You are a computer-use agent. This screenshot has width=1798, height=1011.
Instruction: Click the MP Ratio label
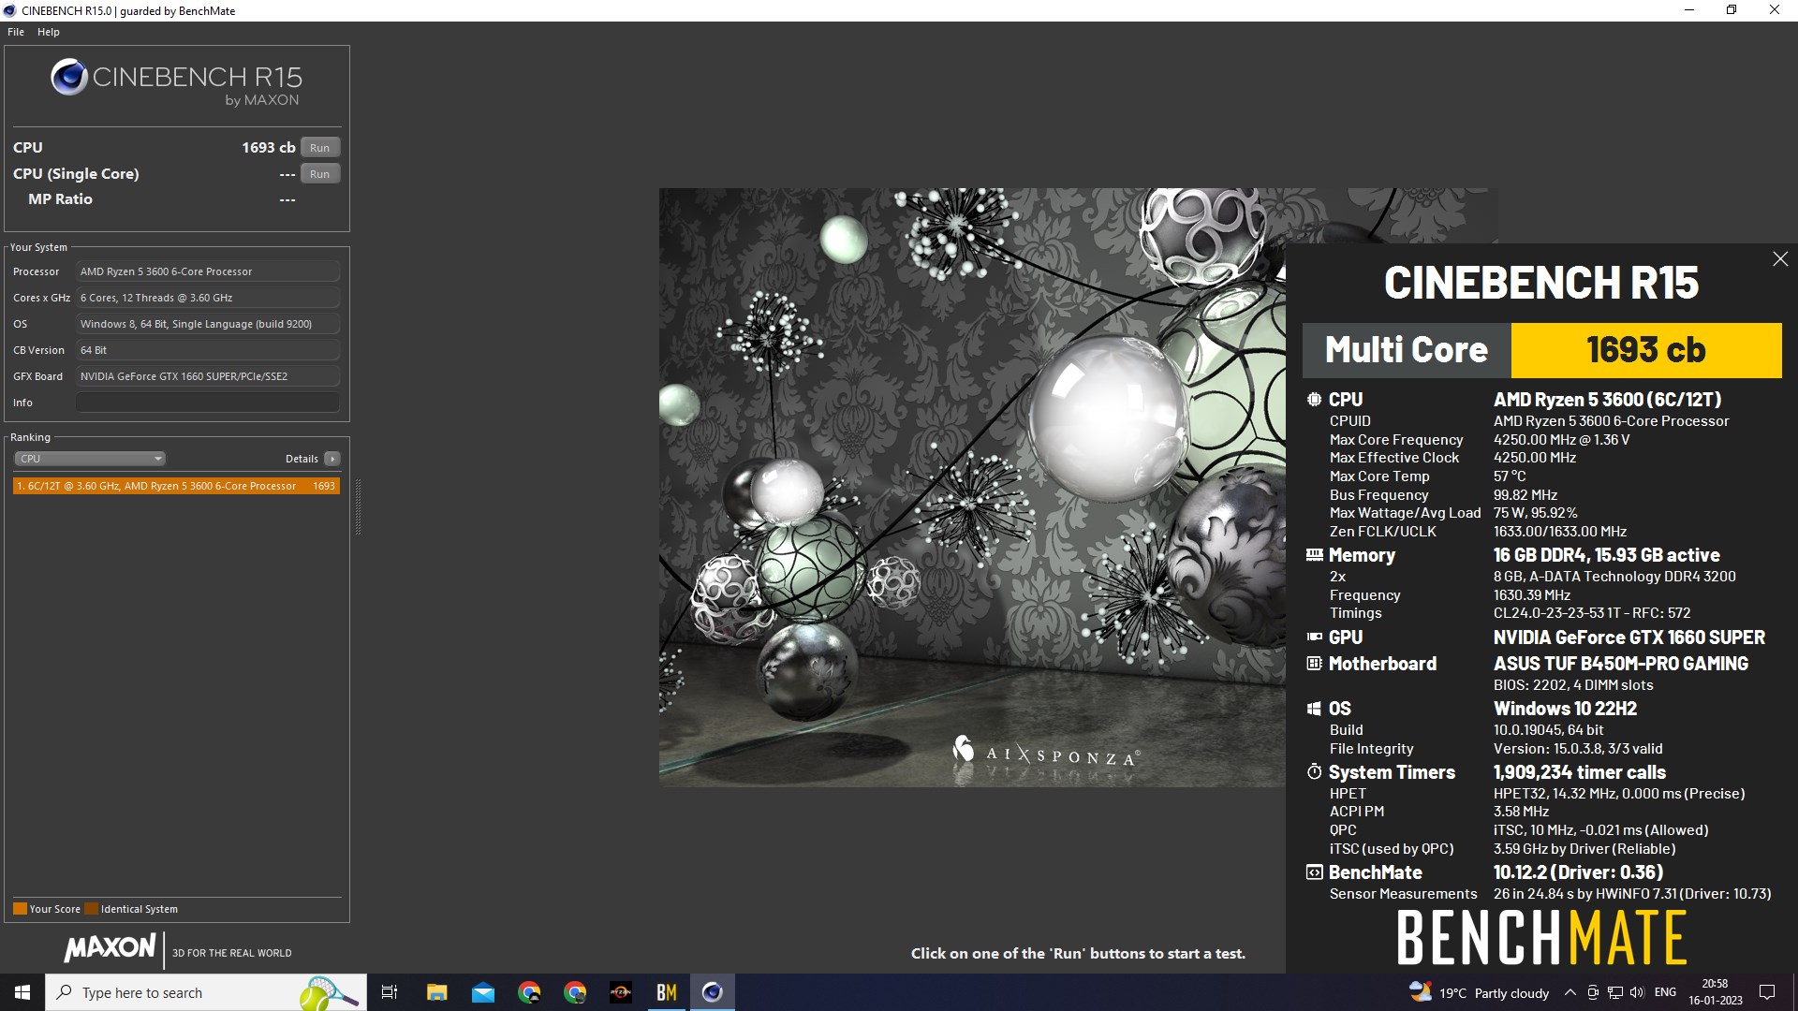click(x=60, y=199)
